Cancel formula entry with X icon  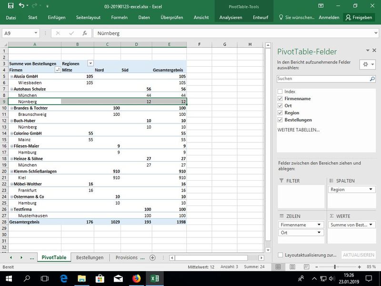[58, 33]
